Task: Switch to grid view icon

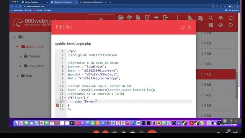Action: click(x=211, y=25)
